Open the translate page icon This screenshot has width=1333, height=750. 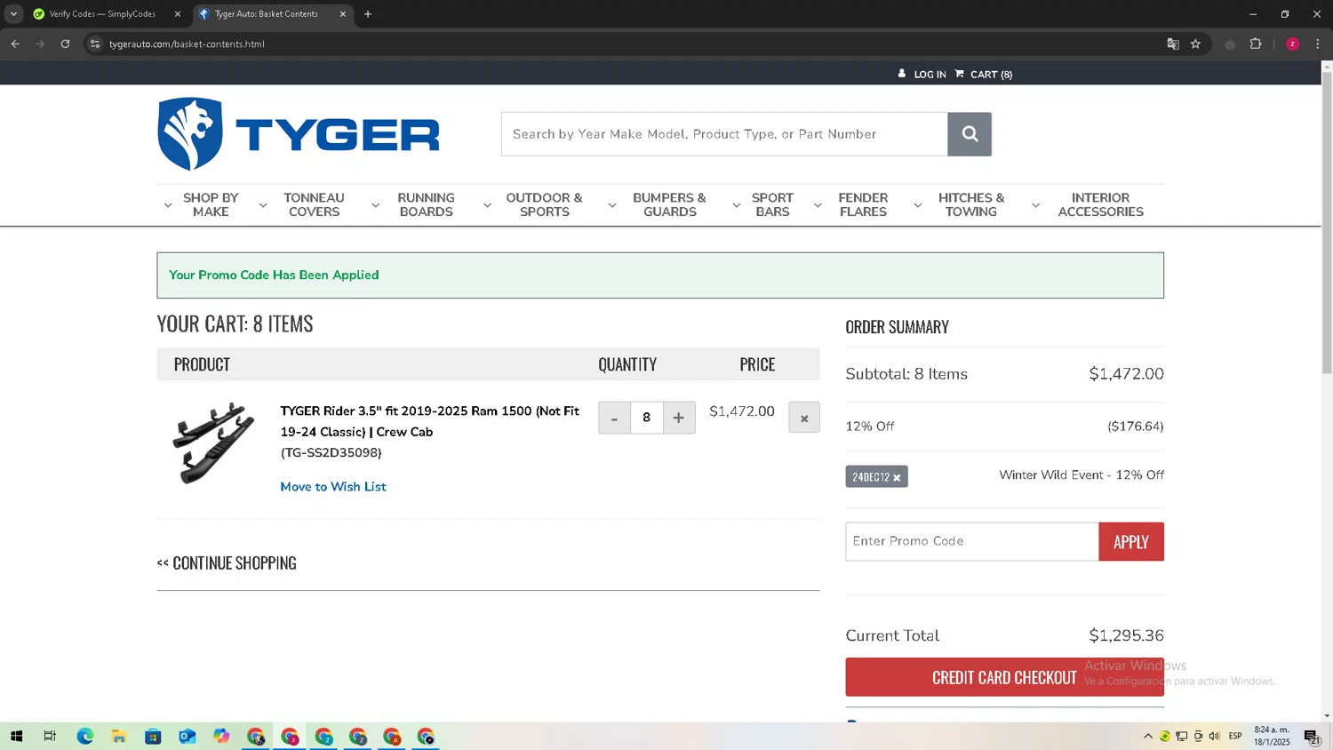[1173, 44]
